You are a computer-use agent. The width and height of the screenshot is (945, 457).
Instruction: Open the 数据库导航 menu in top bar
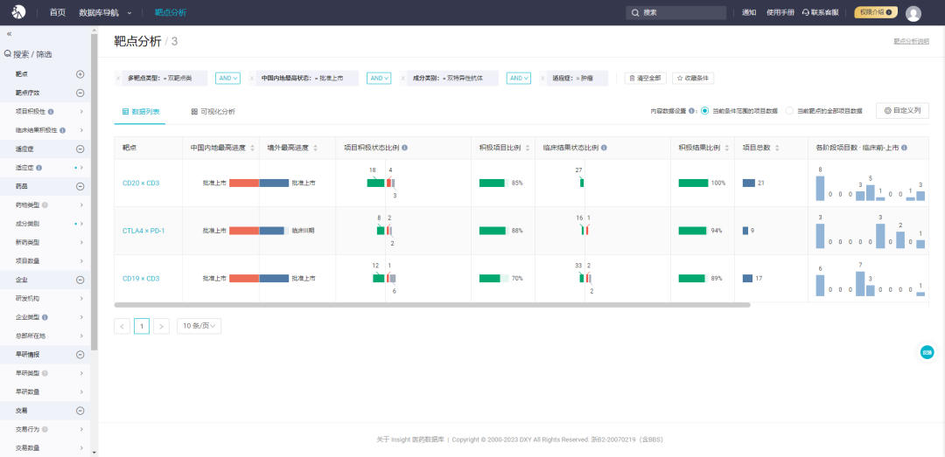104,12
